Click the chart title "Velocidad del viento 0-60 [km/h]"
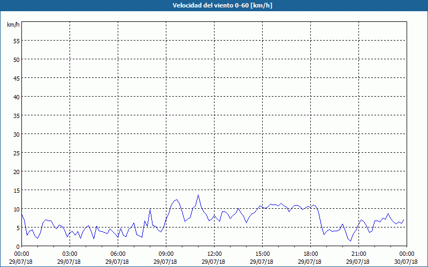 [222, 5]
